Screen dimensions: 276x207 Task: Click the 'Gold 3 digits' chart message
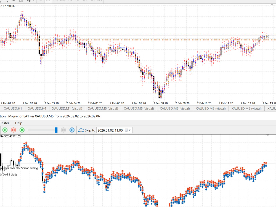pyautogui.click(x=10, y=174)
